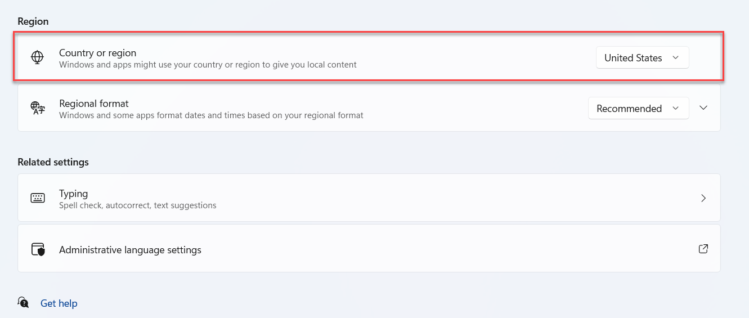The image size is (749, 318).
Task: Open the Get help link
Action: (59, 303)
